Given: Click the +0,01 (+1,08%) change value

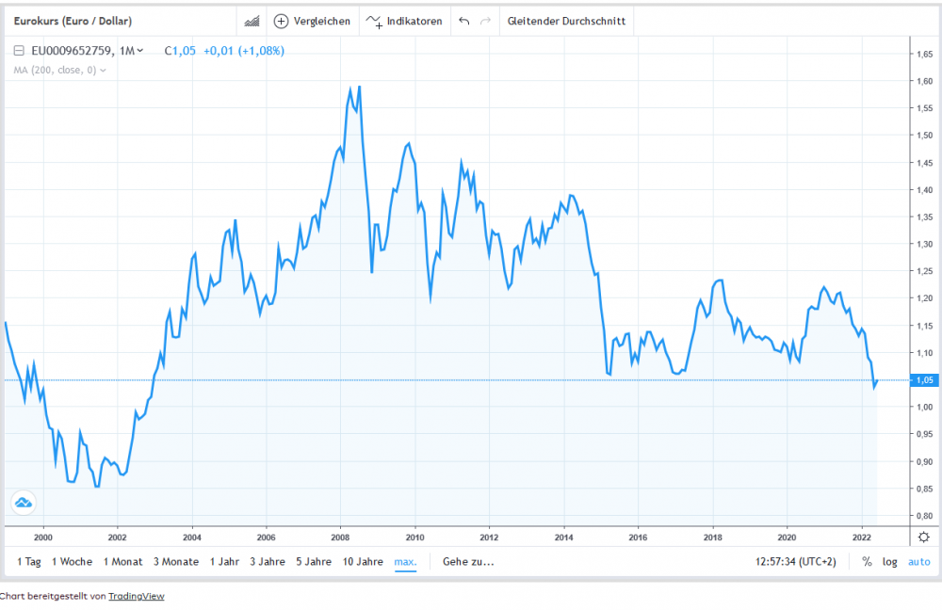Looking at the screenshot, I should click(x=244, y=51).
